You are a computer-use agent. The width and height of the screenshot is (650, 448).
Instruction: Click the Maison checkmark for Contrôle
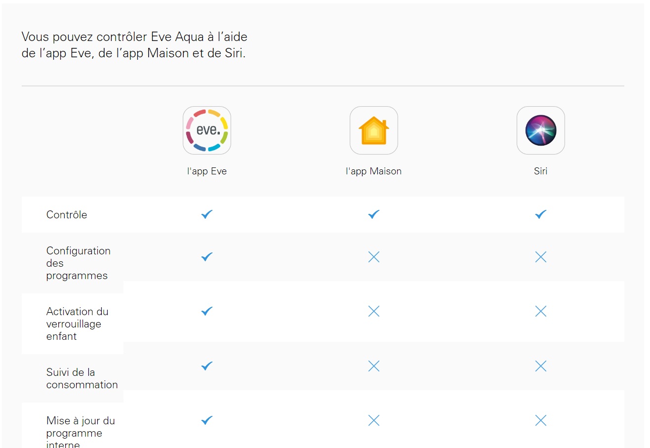pyautogui.click(x=374, y=214)
